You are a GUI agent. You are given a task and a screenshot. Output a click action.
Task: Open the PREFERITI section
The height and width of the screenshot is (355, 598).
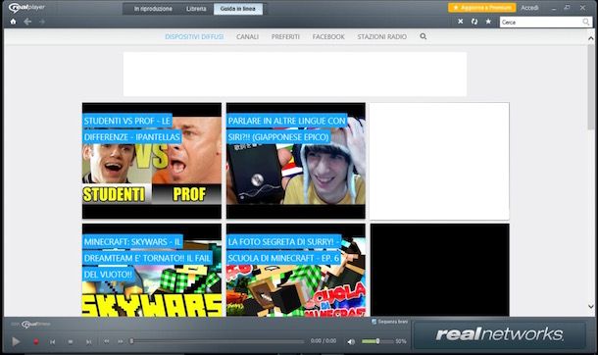click(x=285, y=36)
